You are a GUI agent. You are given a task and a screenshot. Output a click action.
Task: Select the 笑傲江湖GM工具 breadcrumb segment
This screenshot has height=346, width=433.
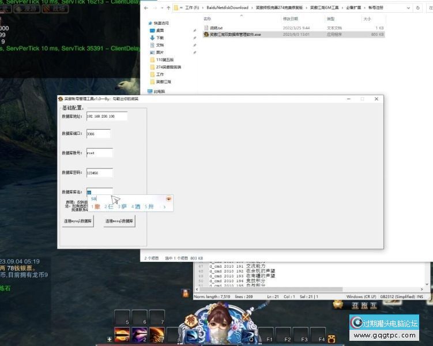point(324,7)
